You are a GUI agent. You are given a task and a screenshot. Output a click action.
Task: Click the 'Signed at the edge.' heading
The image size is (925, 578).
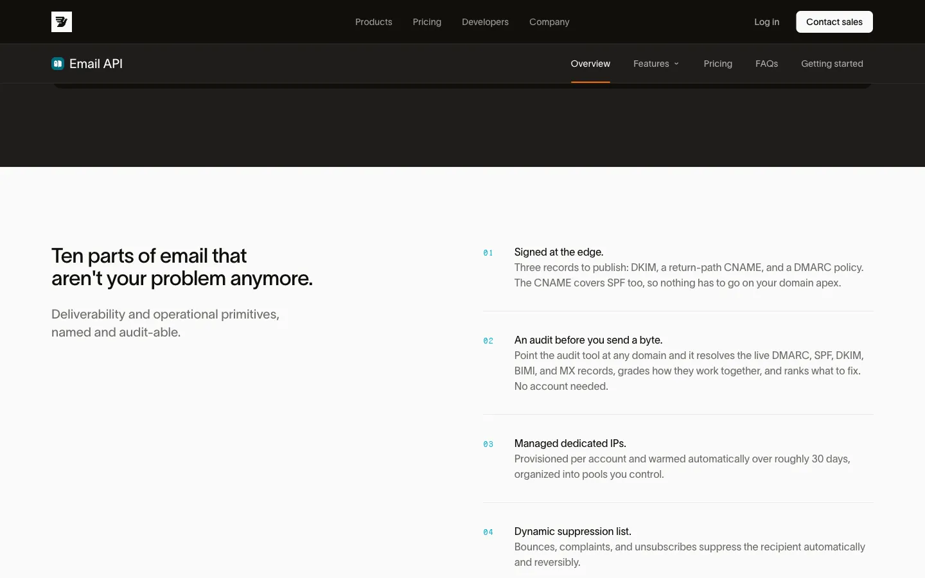pyautogui.click(x=559, y=252)
